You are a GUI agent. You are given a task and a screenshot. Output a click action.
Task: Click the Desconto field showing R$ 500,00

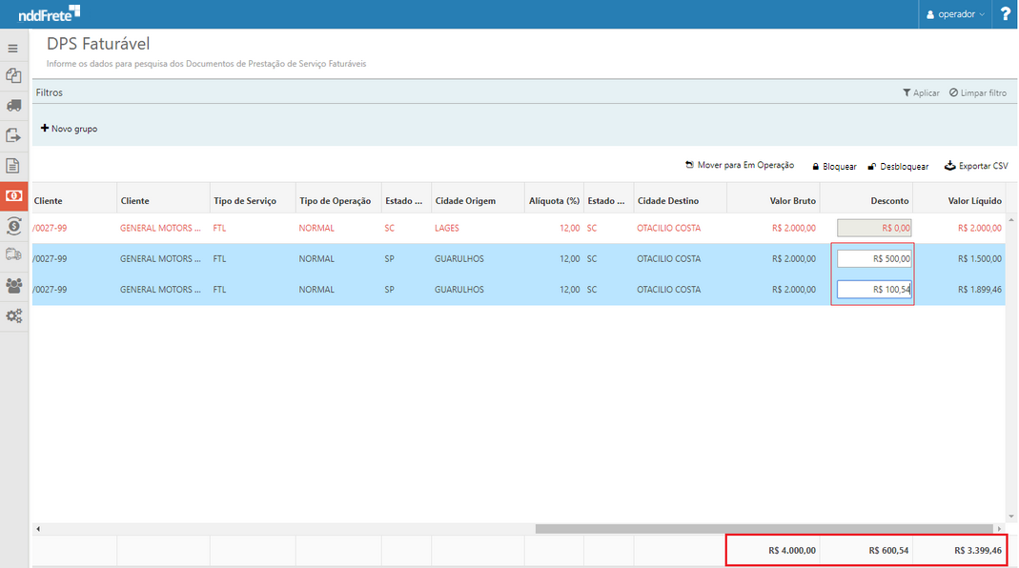point(874,258)
